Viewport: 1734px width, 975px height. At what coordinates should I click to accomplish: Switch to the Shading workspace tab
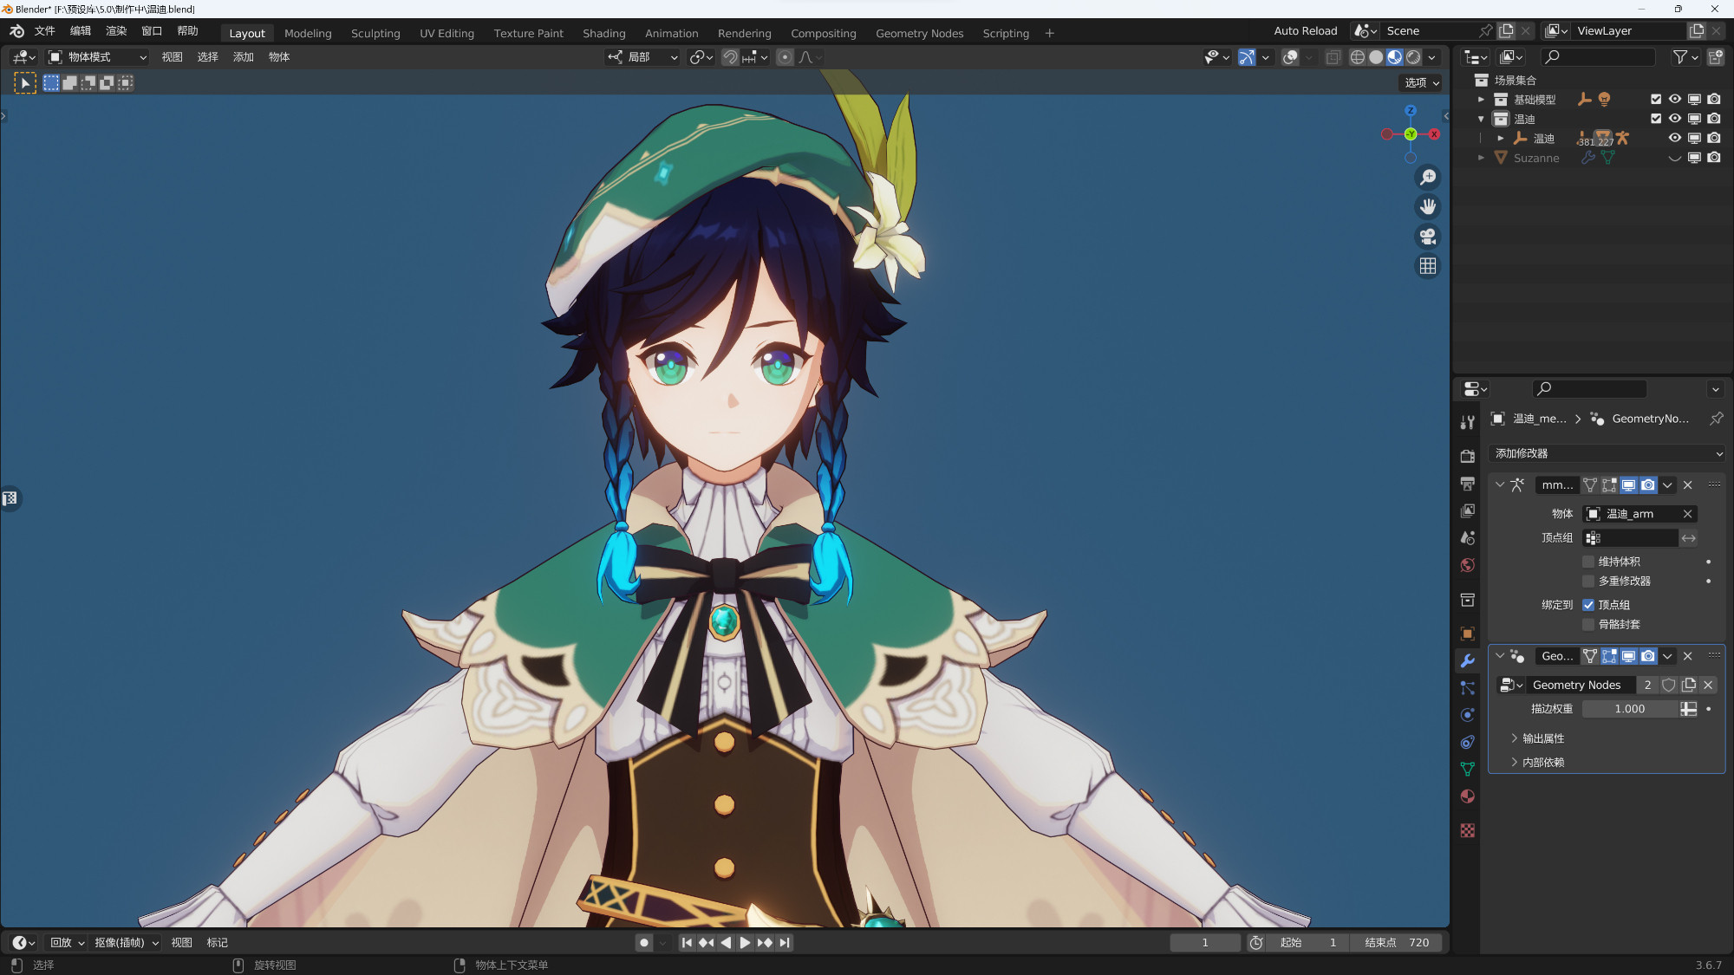click(x=603, y=33)
